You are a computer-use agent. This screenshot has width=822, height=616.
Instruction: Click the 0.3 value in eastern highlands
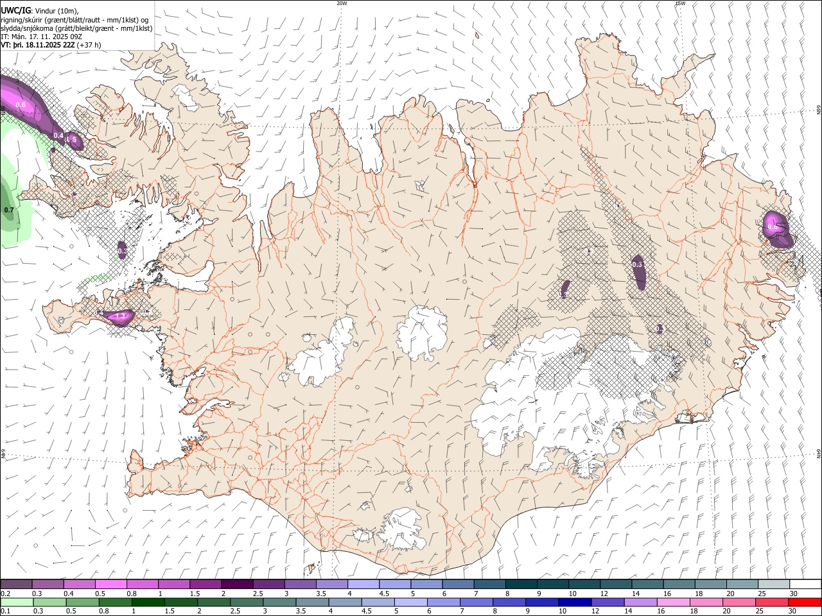coord(638,264)
